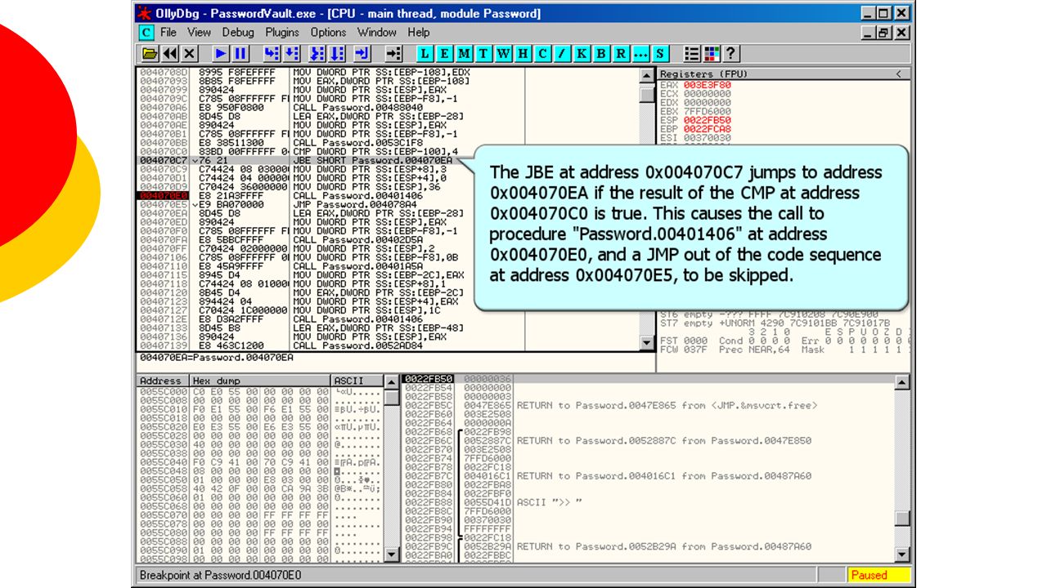The image size is (1047, 588).
Task: Open Windows list with W button
Action: click(503, 54)
